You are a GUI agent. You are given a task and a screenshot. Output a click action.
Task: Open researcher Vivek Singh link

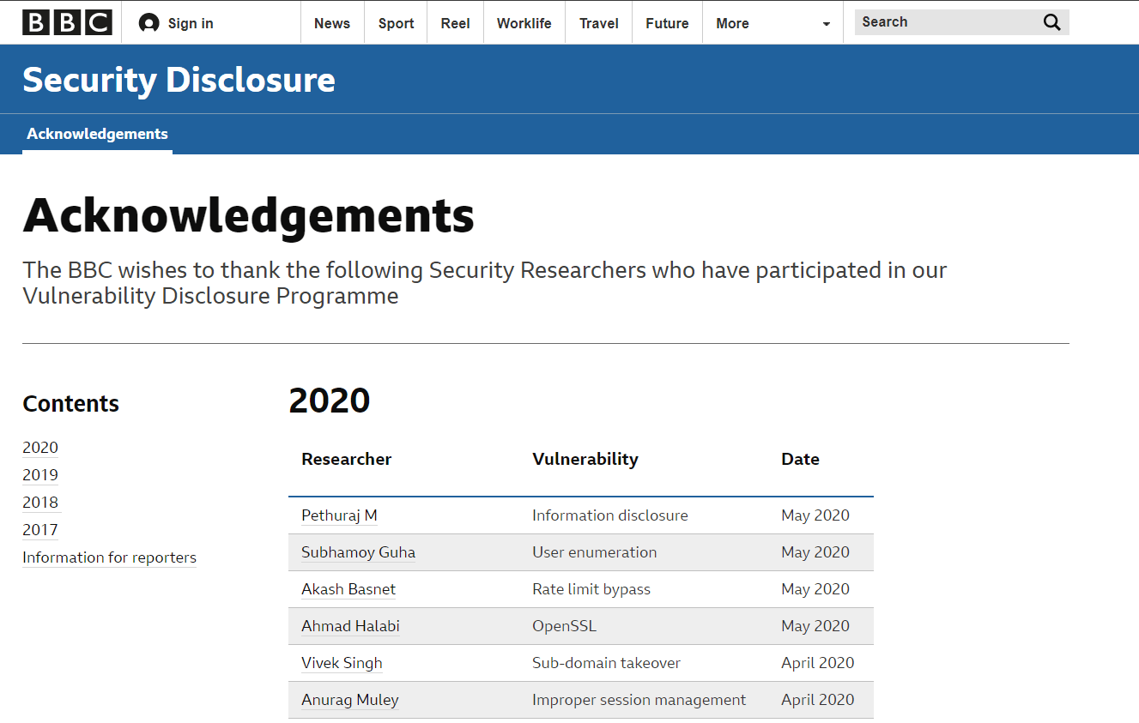tap(342, 663)
